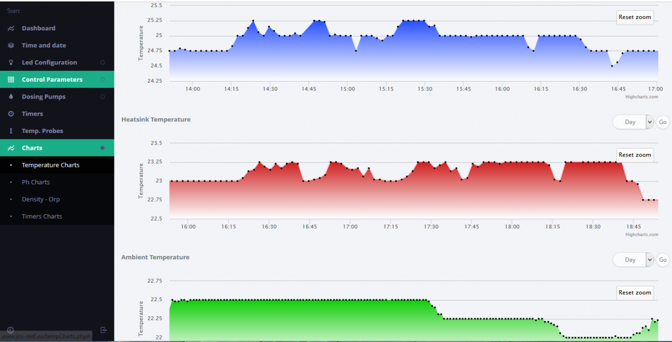Viewport: 672px width, 342px height.
Task: Collapse sidebar with the back arrow icon
Action: coord(10,330)
